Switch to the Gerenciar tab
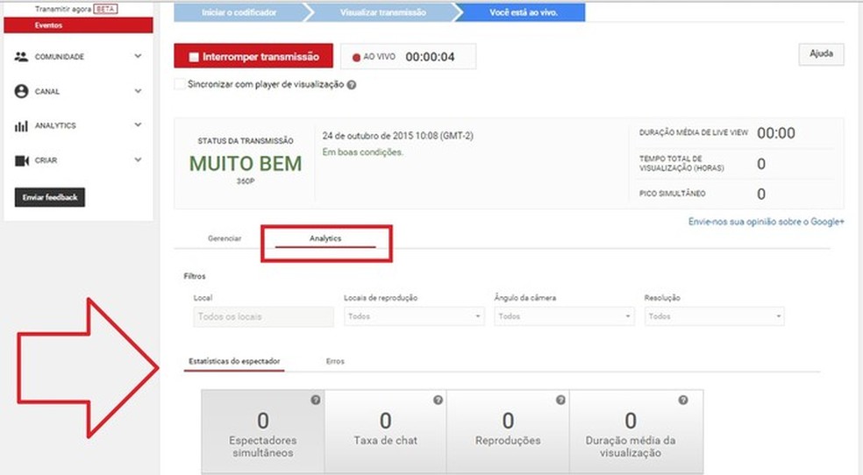The height and width of the screenshot is (475, 863). (x=225, y=238)
